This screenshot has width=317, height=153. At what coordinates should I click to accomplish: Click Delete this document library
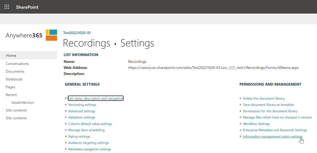(264, 98)
